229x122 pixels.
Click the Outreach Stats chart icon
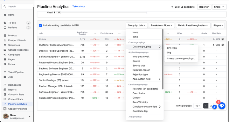5,94
